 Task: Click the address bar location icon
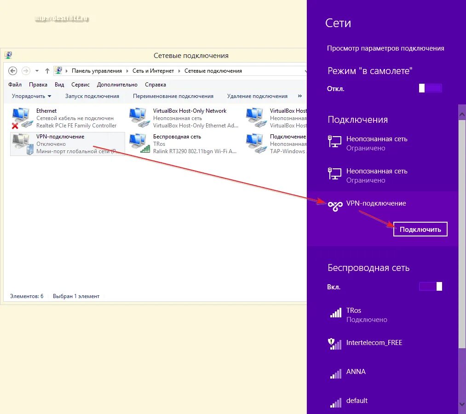pyautogui.click(x=58, y=71)
